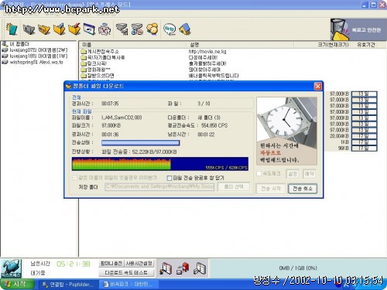Image resolution: width=387 pixels, height=290 pixels.
Task: Click the grey folder toolbar icon
Action: (x=29, y=29)
